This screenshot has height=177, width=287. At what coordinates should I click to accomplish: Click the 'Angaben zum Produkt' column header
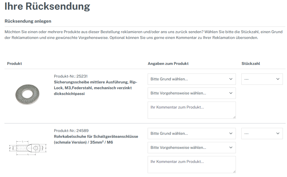(168, 64)
